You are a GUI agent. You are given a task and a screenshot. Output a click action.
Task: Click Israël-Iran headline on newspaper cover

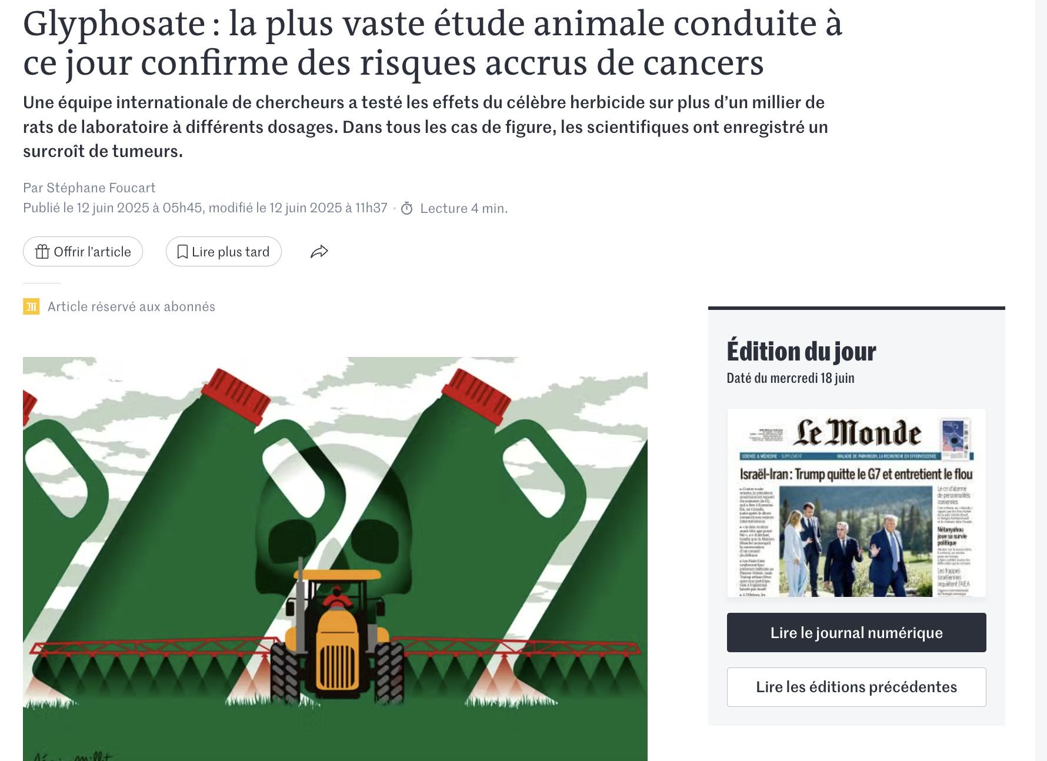tap(856, 474)
